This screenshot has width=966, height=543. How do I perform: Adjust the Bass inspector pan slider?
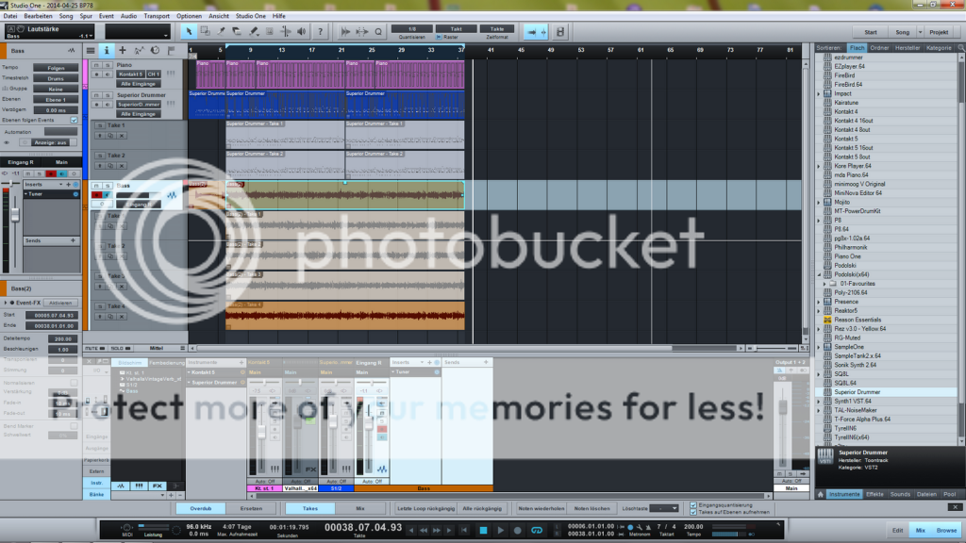(11, 184)
